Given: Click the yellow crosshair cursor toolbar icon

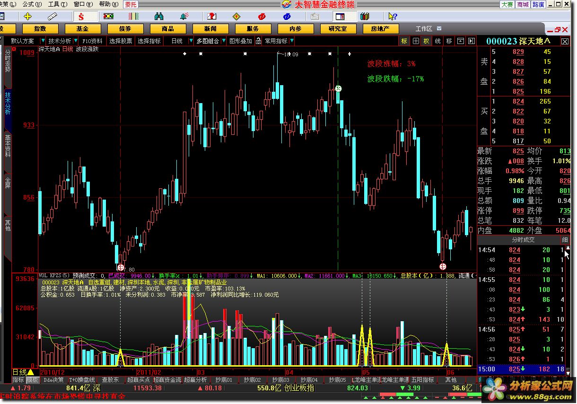Looking at the screenshot, I should coord(27,17).
